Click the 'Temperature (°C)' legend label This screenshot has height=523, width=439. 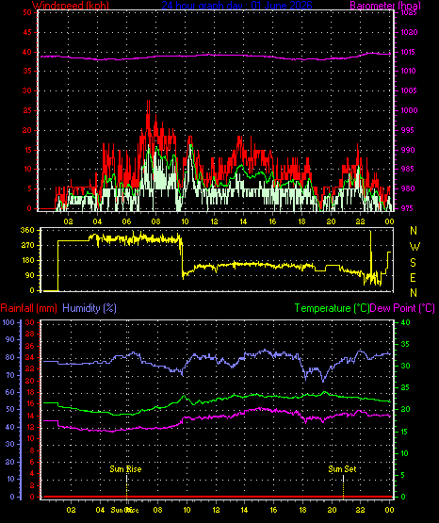332,308
